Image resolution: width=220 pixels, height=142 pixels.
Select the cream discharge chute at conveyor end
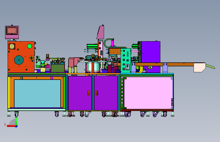tap(199, 67)
